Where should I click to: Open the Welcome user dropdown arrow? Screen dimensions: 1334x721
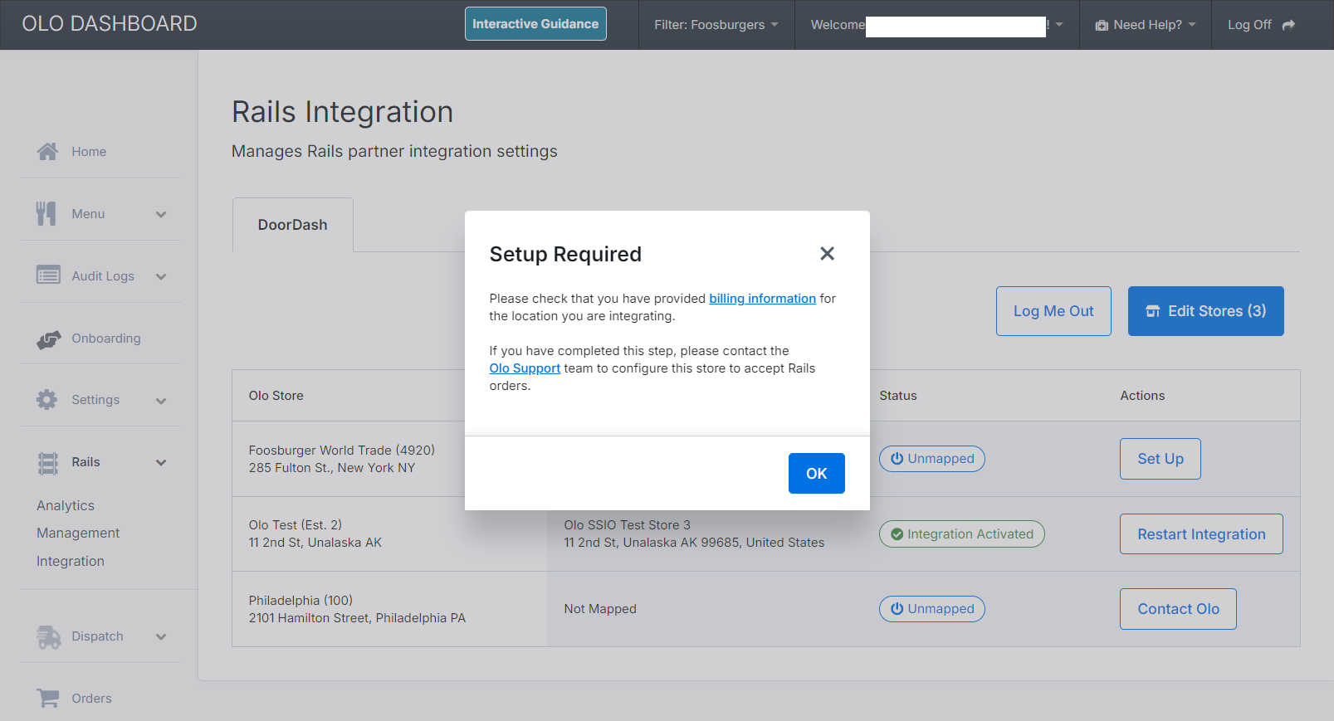pyautogui.click(x=1059, y=25)
